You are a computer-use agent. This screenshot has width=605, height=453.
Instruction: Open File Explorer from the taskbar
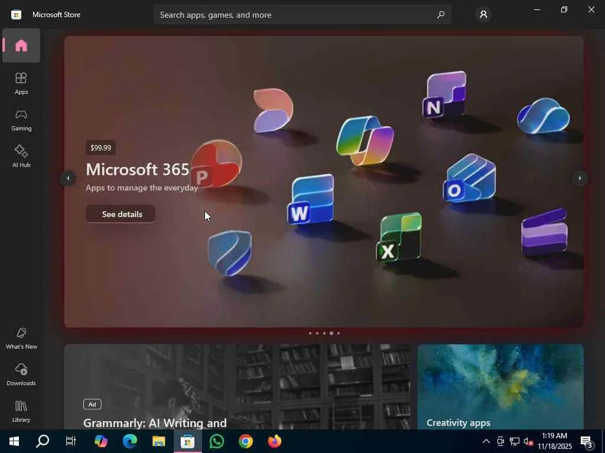coord(158,441)
